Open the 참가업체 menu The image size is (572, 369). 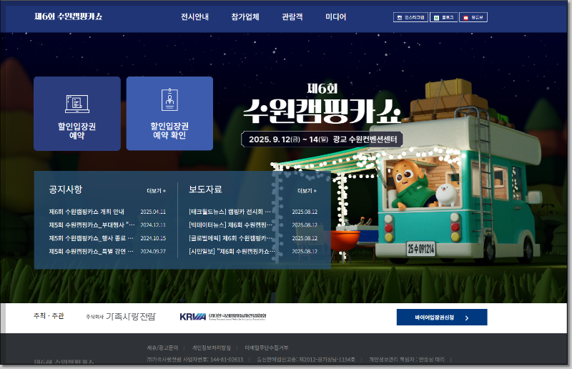(245, 16)
